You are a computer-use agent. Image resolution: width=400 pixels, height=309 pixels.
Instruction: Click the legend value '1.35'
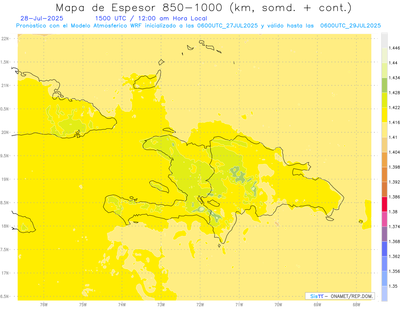393,286
